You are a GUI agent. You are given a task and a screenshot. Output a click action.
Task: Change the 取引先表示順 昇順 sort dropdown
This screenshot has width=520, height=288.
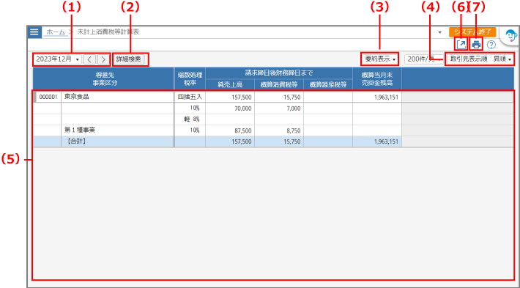pyautogui.click(x=480, y=59)
